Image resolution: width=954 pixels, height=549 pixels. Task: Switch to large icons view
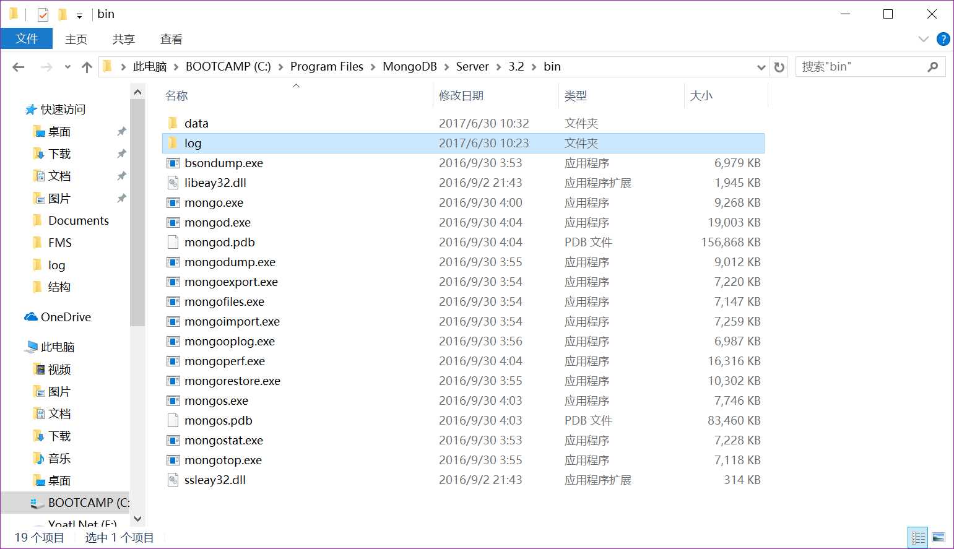click(x=939, y=537)
